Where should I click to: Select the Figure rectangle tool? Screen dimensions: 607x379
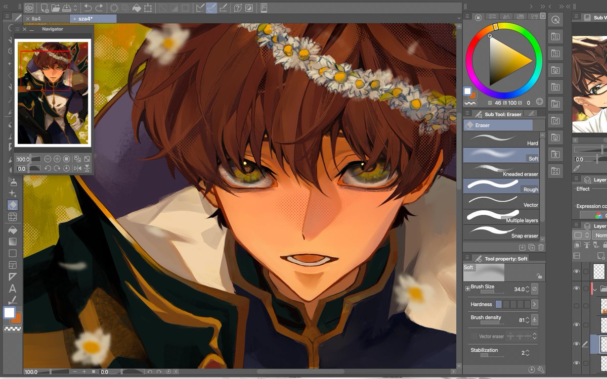tap(13, 253)
